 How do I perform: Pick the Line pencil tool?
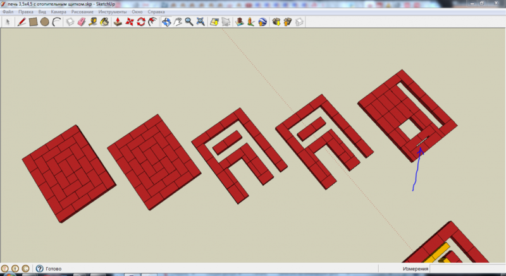pos(22,22)
